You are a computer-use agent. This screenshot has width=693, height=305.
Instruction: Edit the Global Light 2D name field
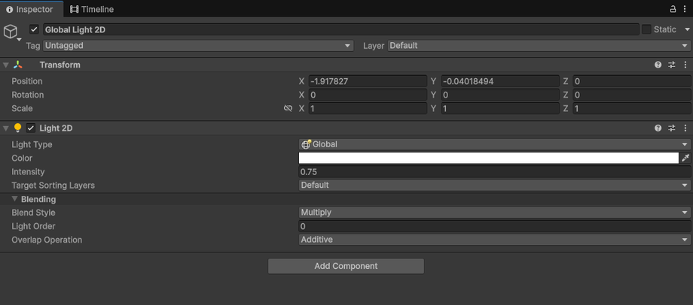pyautogui.click(x=340, y=29)
